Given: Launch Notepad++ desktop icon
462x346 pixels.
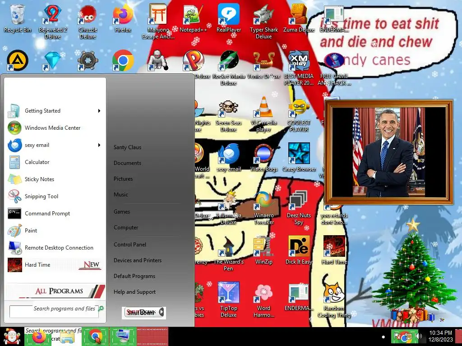Looking at the screenshot, I should (x=193, y=18).
